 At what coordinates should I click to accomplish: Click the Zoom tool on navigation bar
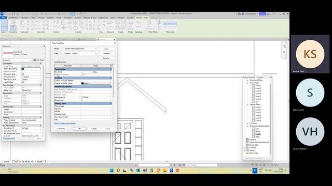tap(284, 52)
